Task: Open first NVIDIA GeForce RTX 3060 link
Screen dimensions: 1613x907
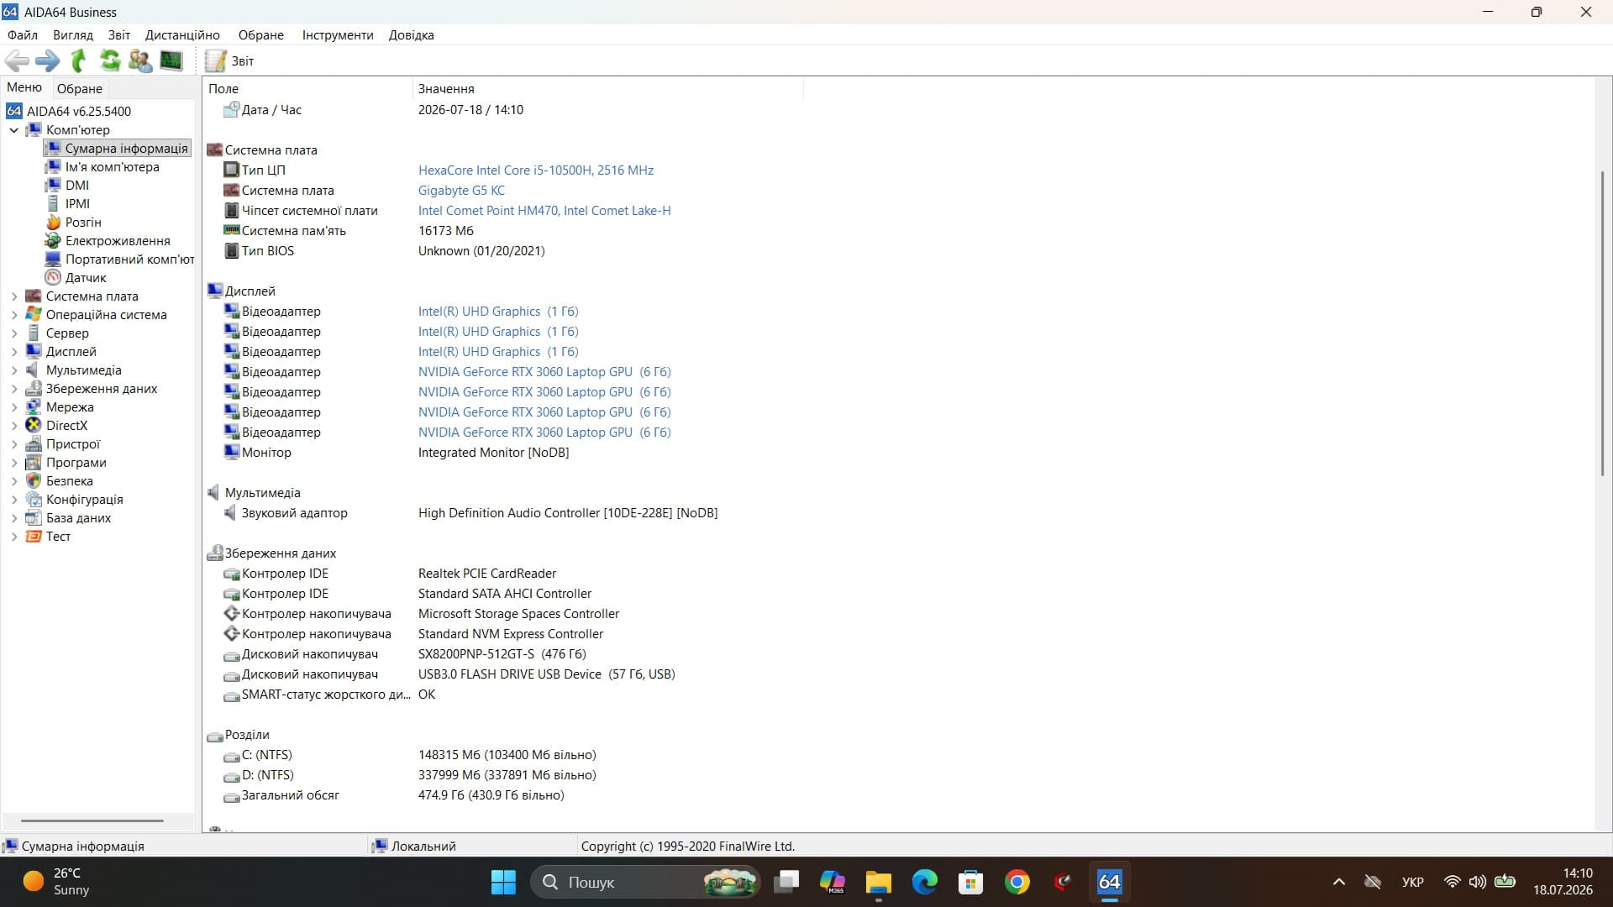Action: coord(544,371)
